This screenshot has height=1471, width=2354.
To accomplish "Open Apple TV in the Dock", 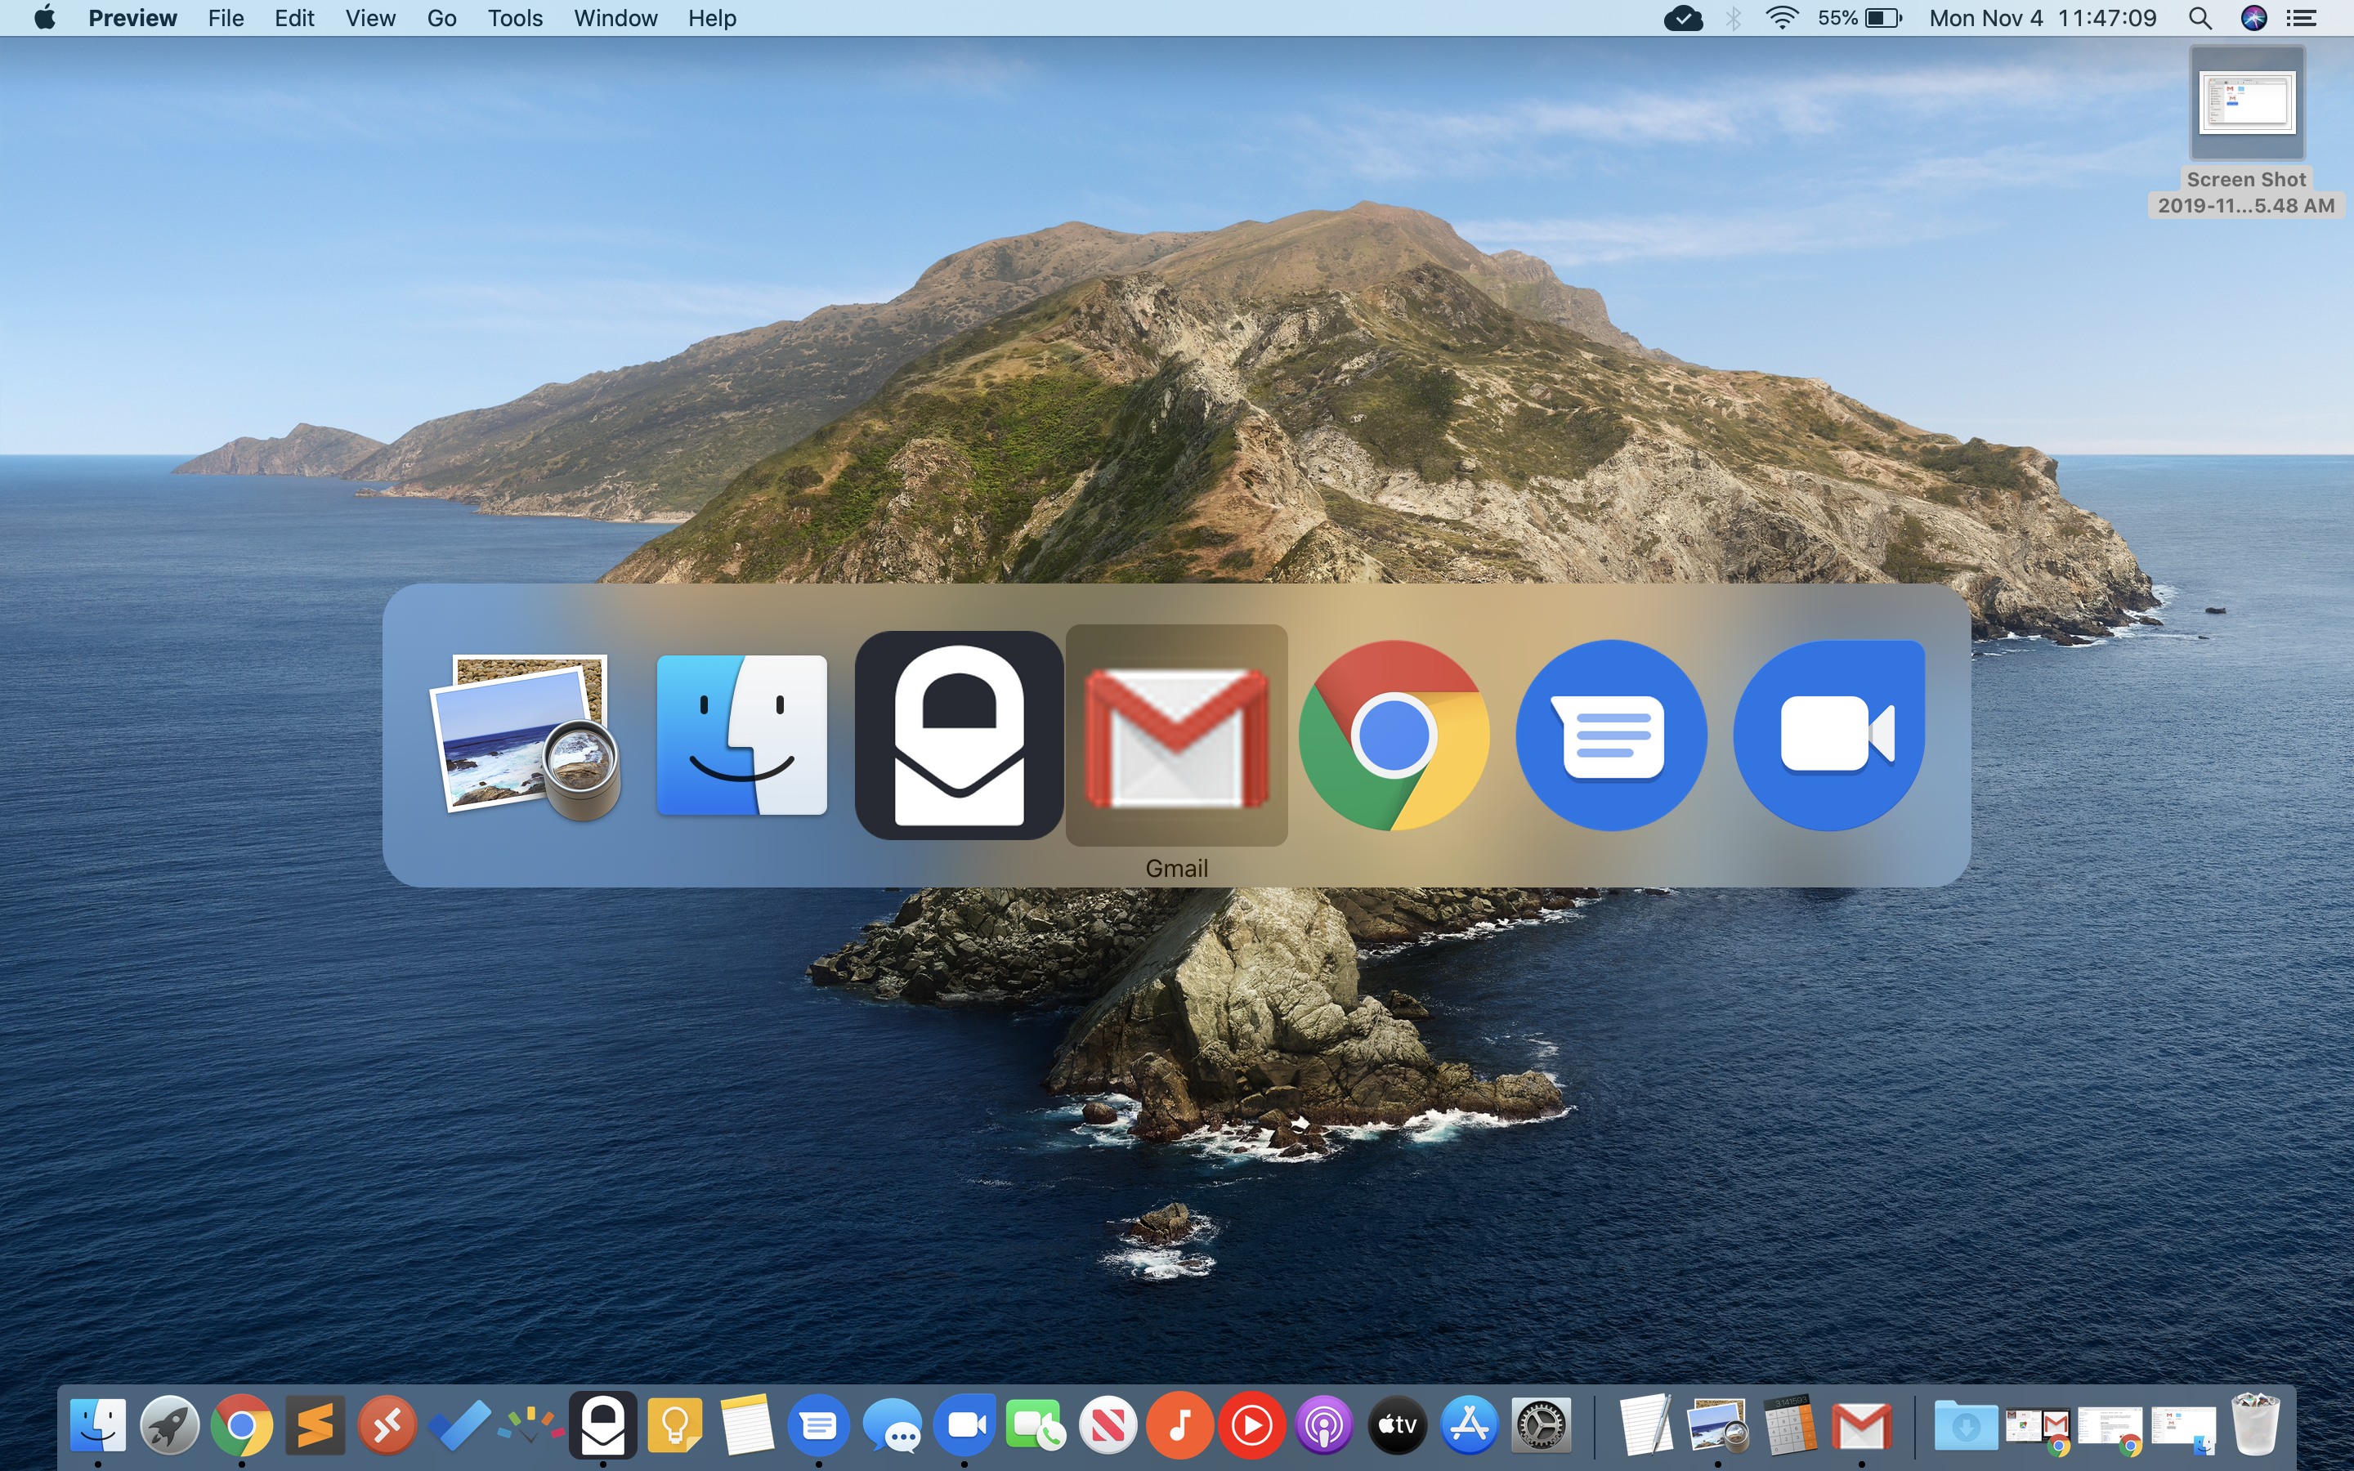I will pos(1397,1426).
